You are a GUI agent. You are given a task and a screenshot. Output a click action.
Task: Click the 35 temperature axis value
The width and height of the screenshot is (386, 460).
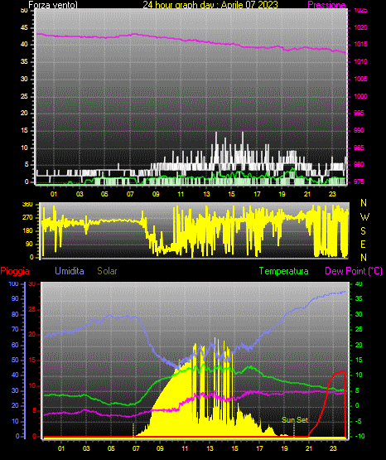point(359,298)
